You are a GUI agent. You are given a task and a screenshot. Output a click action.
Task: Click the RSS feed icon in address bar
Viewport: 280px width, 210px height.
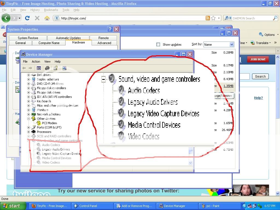coord(208,18)
